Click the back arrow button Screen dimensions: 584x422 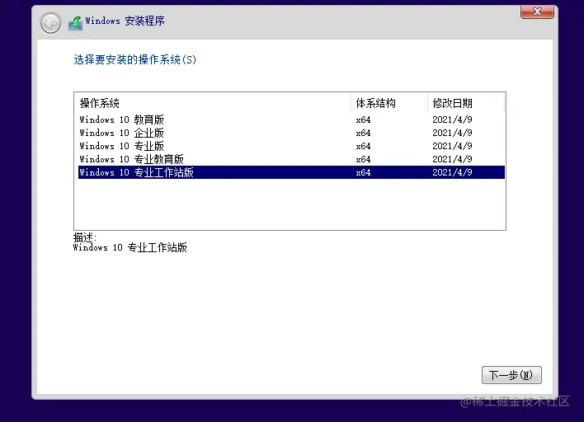pos(50,23)
